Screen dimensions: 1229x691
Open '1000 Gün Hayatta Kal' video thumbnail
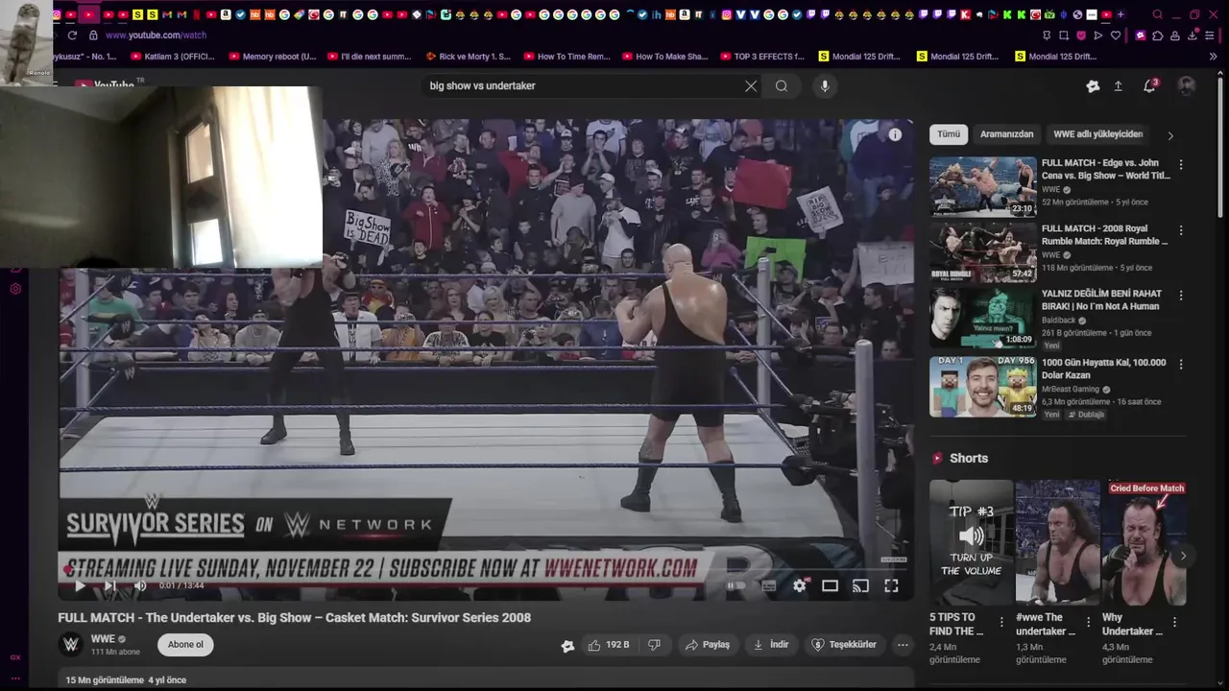(983, 387)
